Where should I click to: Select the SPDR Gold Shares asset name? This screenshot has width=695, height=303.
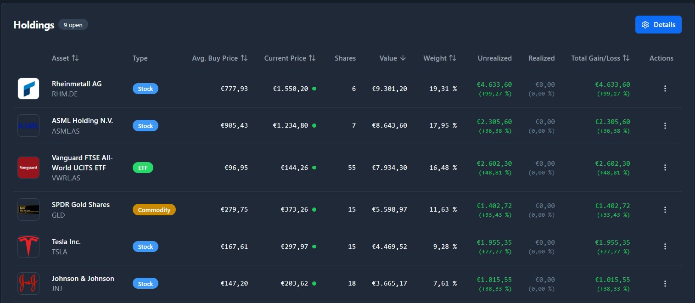[x=81, y=205]
